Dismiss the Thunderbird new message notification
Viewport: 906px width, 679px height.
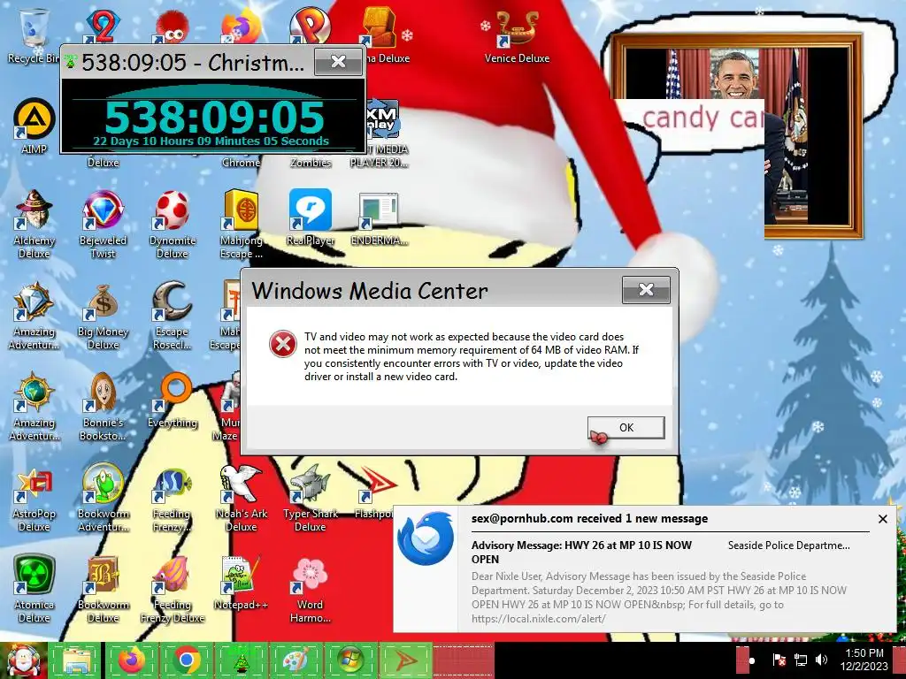882,519
